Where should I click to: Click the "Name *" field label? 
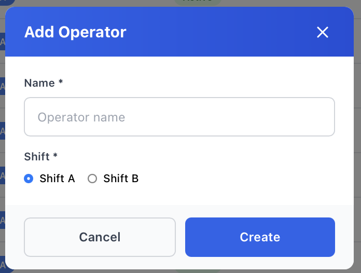(39, 83)
